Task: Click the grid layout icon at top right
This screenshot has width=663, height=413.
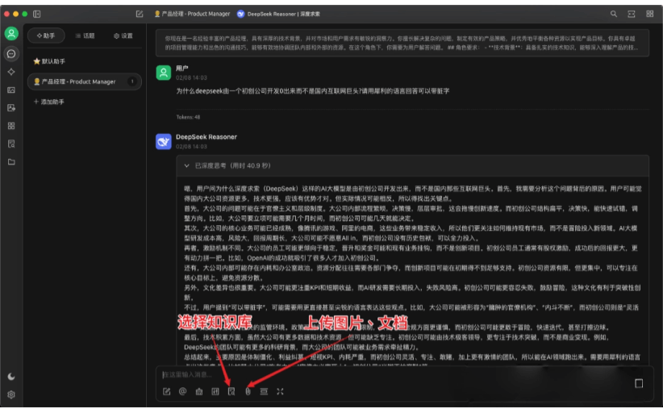Action: click(x=650, y=14)
